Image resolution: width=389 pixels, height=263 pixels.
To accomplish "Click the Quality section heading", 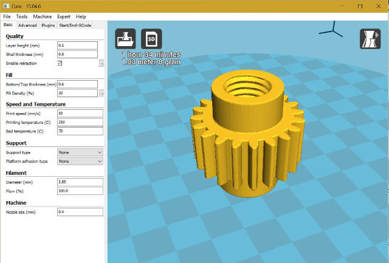I will tap(15, 36).
